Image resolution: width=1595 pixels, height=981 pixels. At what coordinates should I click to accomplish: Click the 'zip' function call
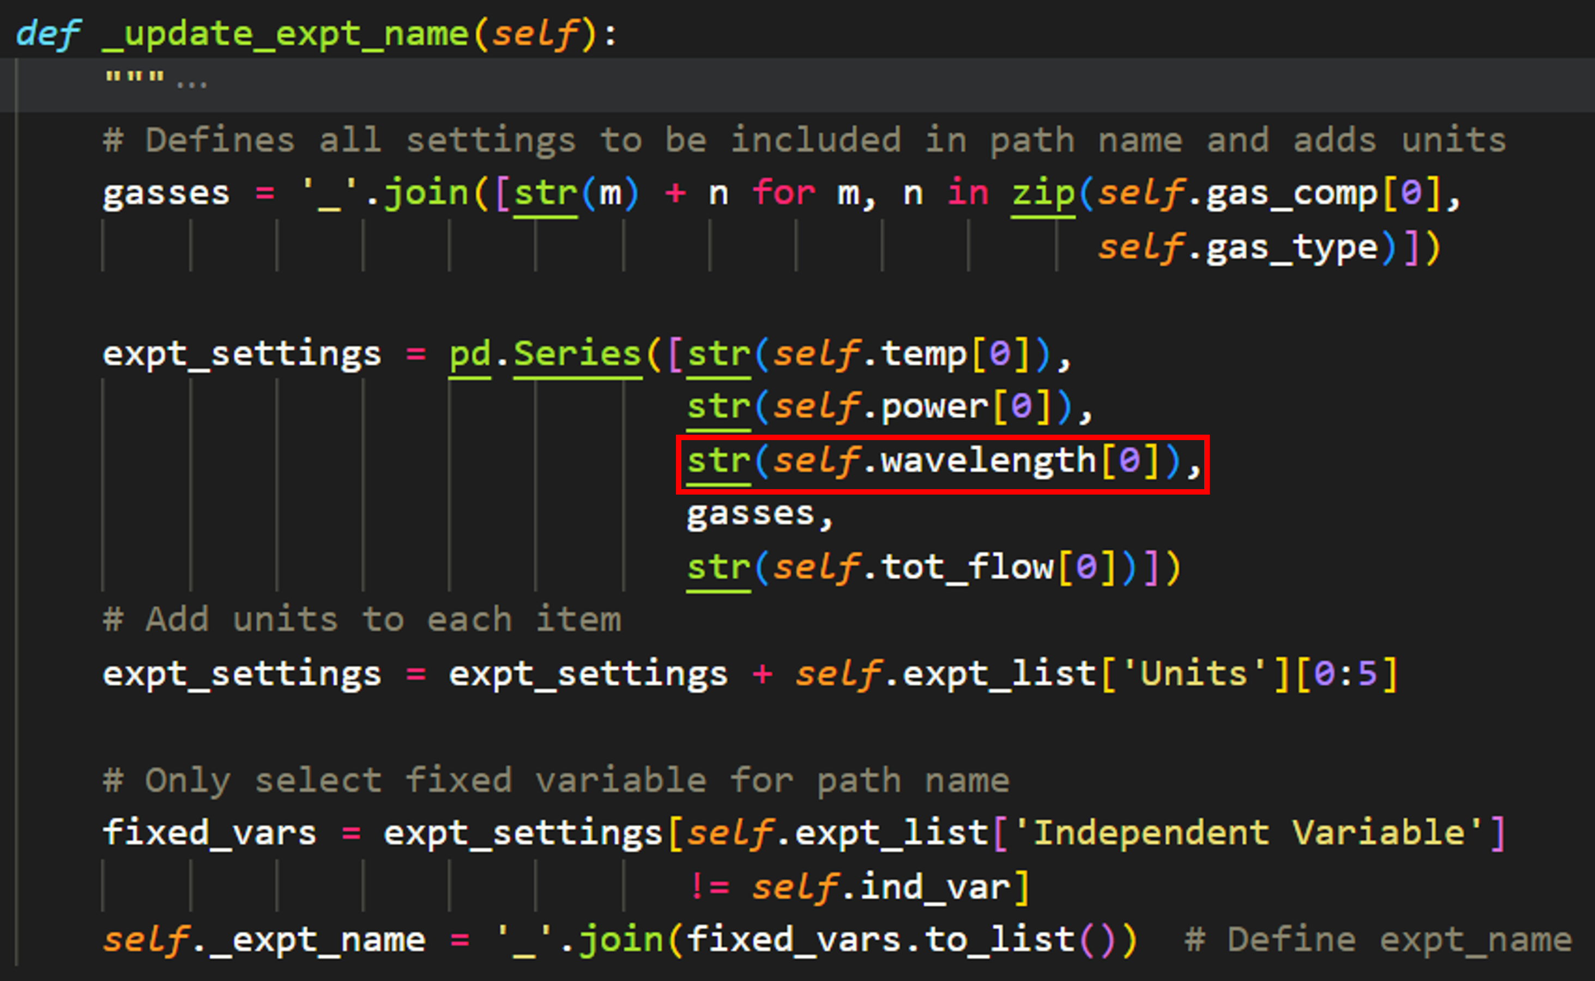click(1043, 193)
